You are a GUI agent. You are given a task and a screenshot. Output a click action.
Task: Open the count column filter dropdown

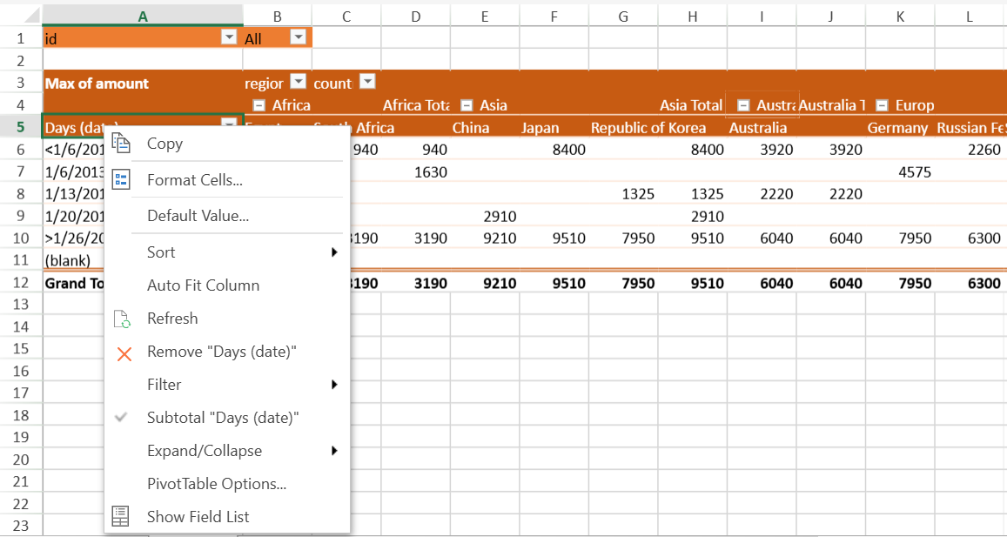pos(367,83)
